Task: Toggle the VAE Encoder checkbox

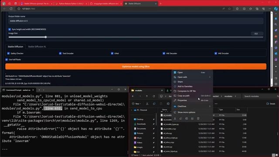Action: 216,53
